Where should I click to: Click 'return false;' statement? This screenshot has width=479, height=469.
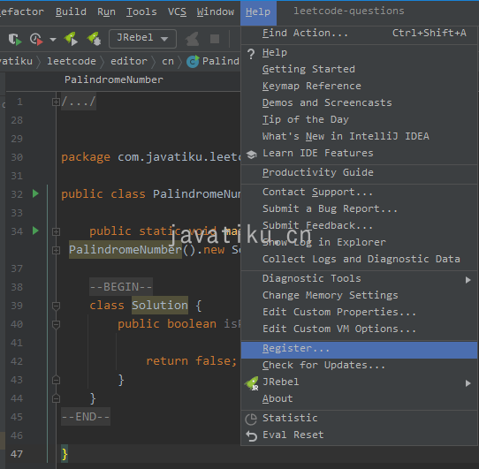(191, 361)
